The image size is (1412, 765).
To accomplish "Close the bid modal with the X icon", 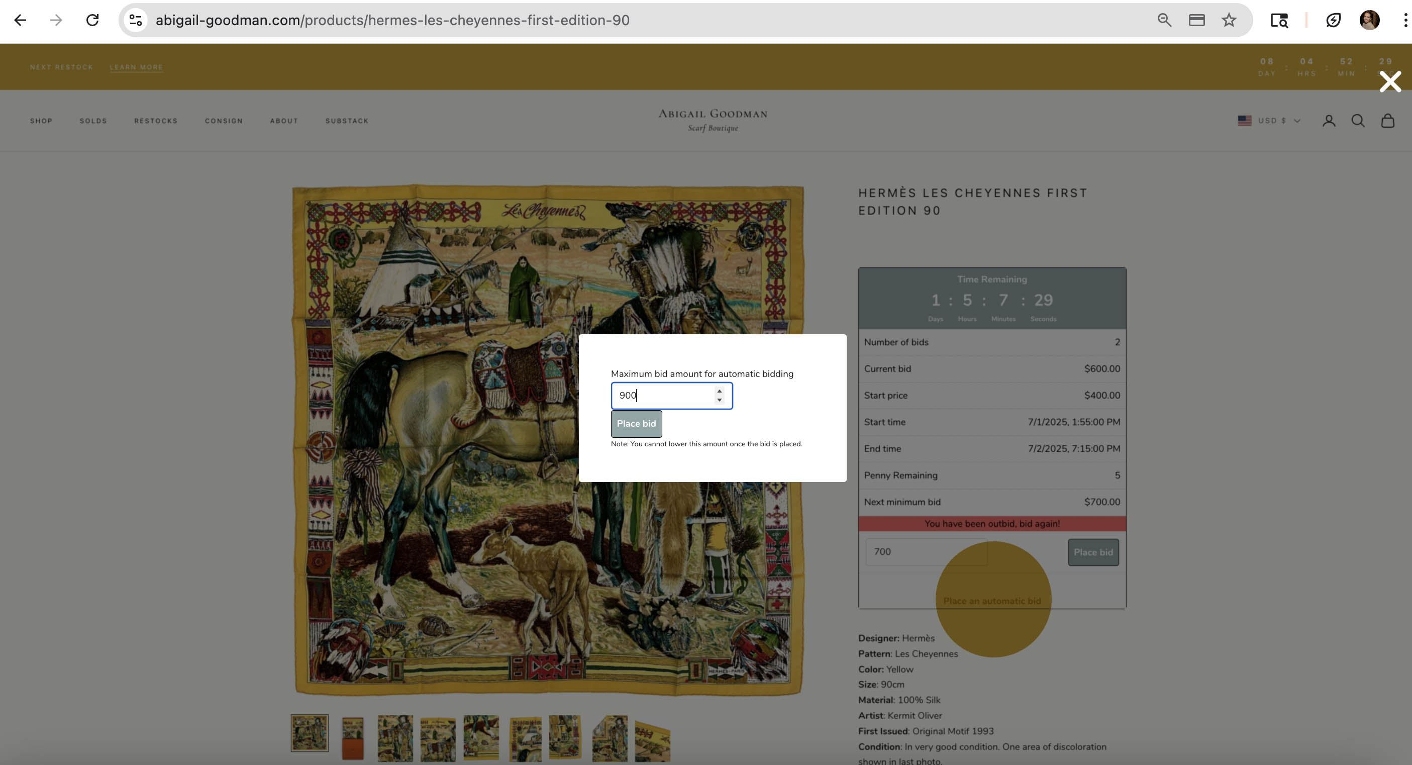I will coord(1390,82).
